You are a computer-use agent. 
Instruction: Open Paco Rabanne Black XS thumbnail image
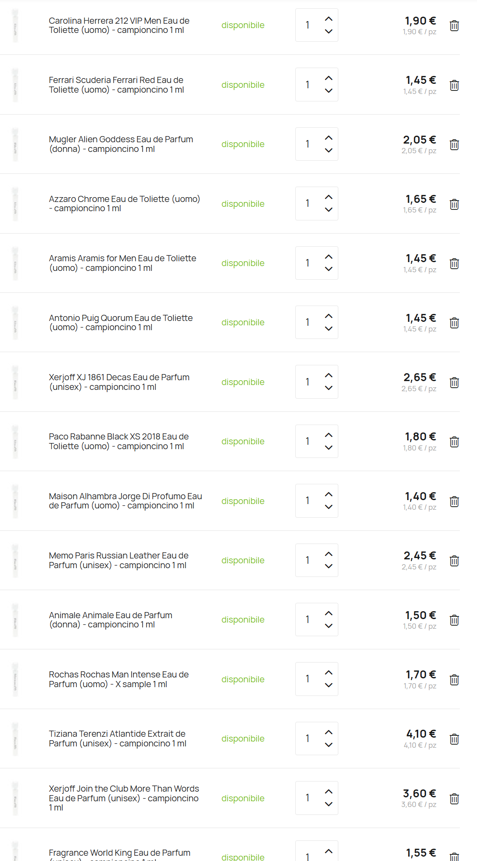click(15, 441)
